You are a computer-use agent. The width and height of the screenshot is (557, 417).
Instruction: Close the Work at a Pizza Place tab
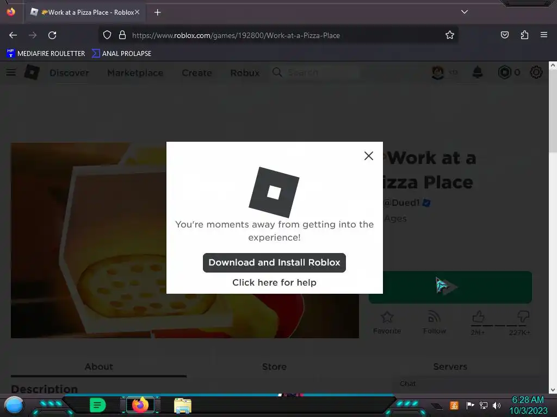click(x=137, y=12)
